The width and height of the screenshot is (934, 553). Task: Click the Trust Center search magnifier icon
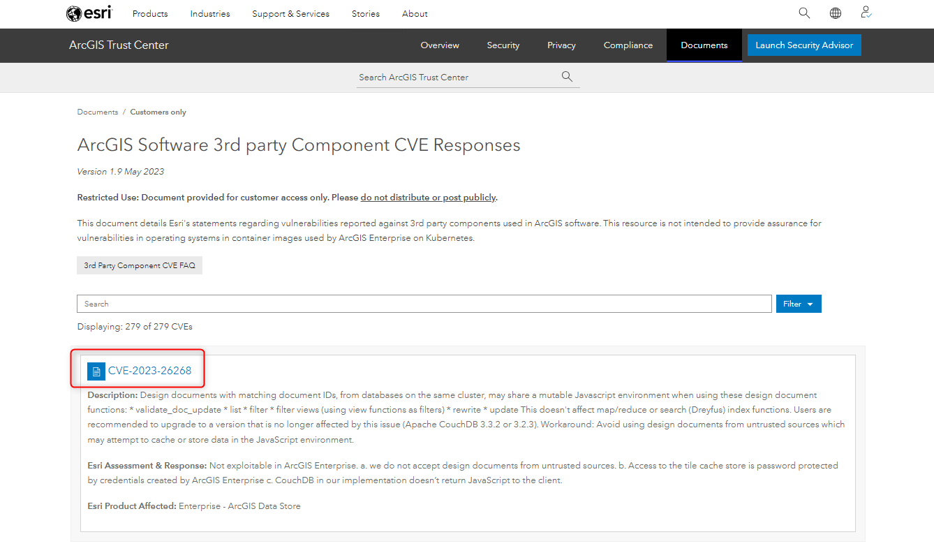[567, 77]
